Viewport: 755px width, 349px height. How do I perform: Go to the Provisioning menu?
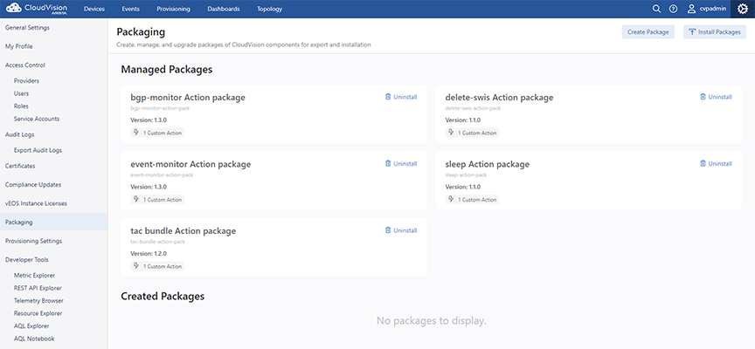(x=173, y=9)
